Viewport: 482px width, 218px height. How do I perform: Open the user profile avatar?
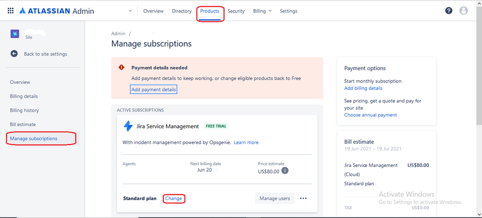[x=464, y=11]
